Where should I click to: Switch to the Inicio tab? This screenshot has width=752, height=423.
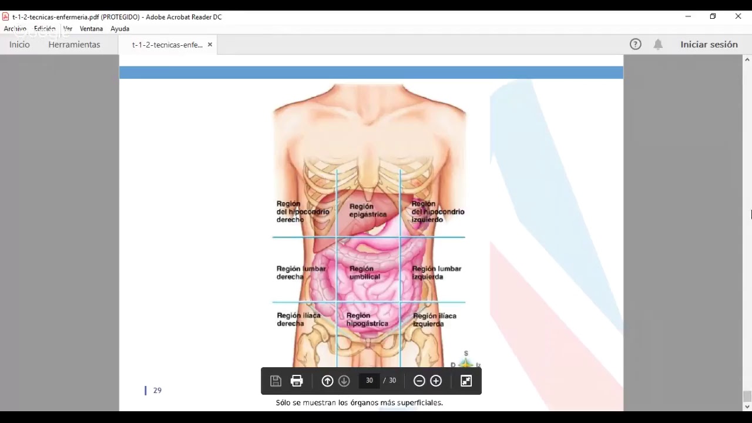[x=19, y=45]
